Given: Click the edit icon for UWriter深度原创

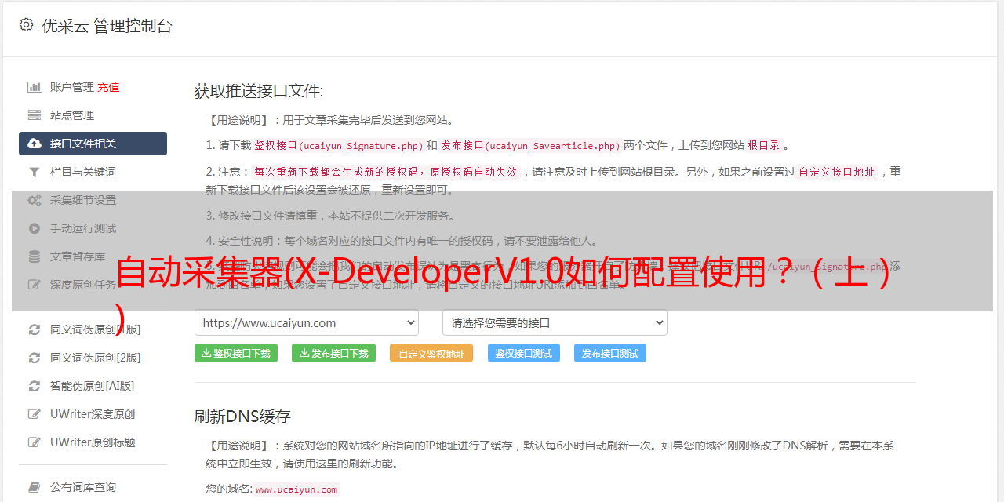Looking at the screenshot, I should click(x=35, y=414).
